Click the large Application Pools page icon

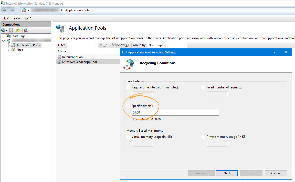pyautogui.click(x=60, y=28)
